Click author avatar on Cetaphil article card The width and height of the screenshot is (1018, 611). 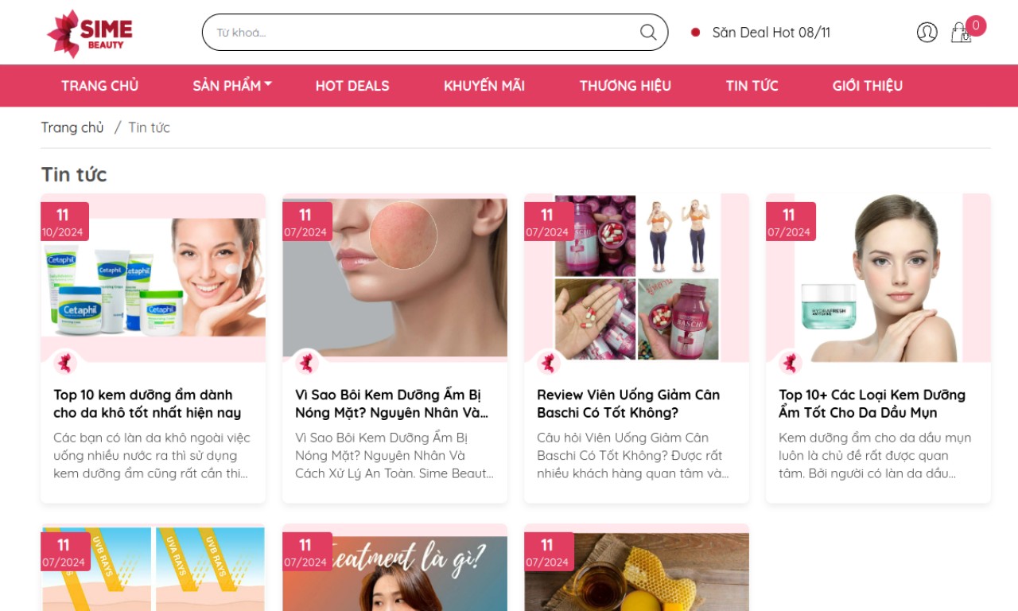(65, 364)
